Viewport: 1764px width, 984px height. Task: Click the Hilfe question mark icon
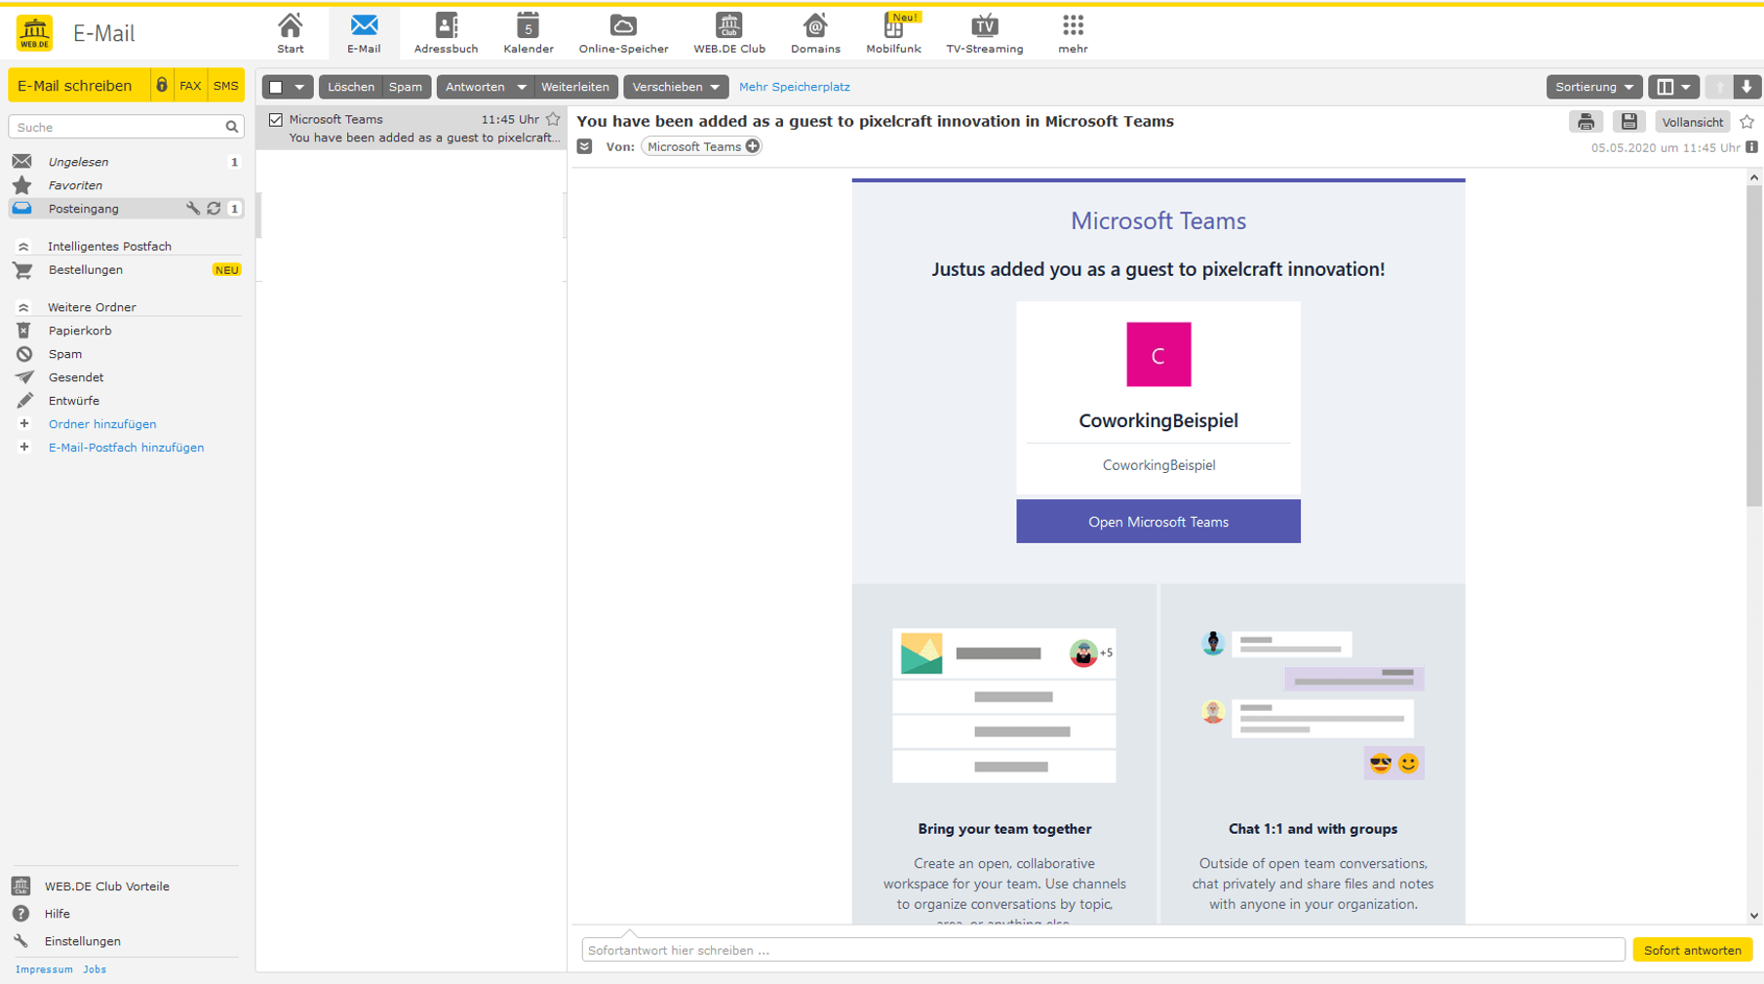[x=20, y=914]
